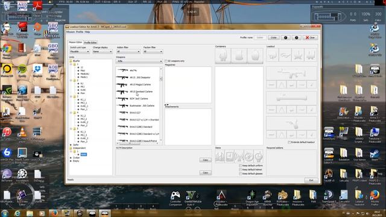Viewport: 386px width, 217px height.
Task: Select the uniform container slot
Action: 223,56
